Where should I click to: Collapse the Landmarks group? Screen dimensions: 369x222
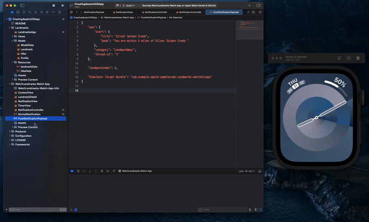pyautogui.click(x=9, y=28)
